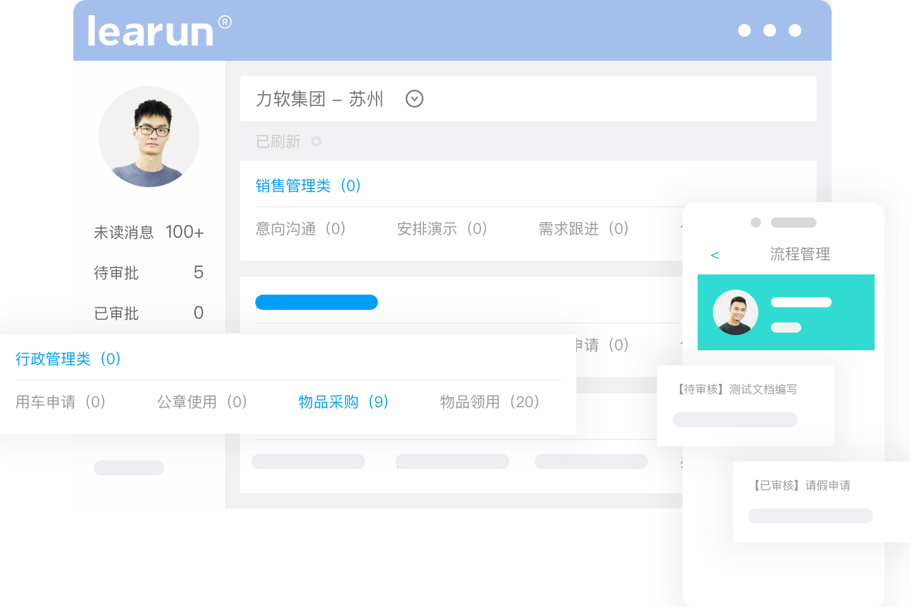Select 待审批 in the sidebar
The image size is (910, 607).
(149, 273)
